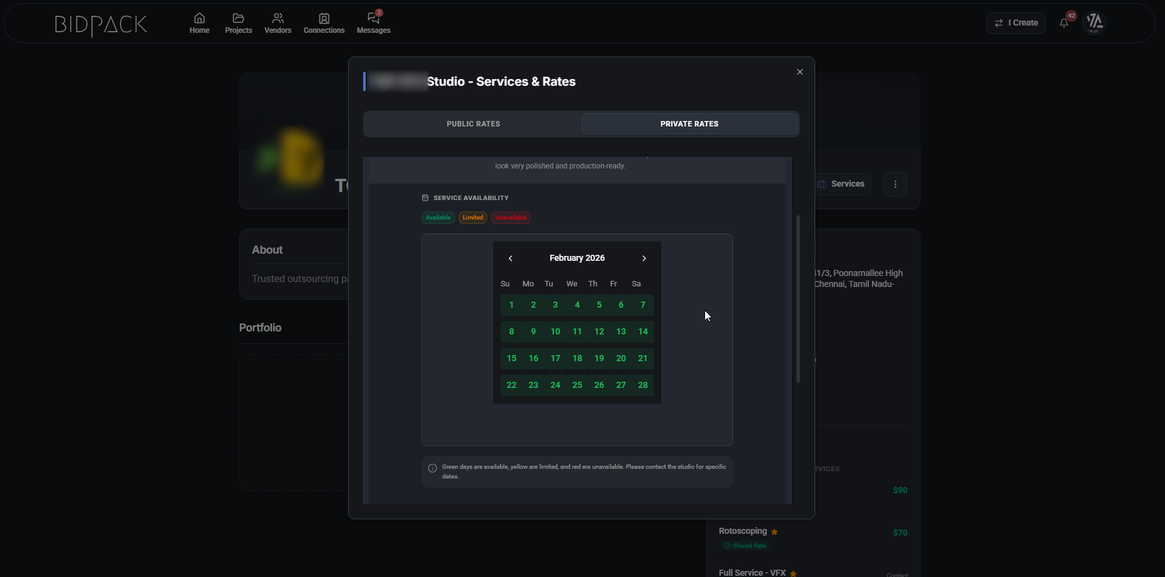The width and height of the screenshot is (1165, 577).
Task: Advance the calendar to March 2026
Action: (x=644, y=258)
